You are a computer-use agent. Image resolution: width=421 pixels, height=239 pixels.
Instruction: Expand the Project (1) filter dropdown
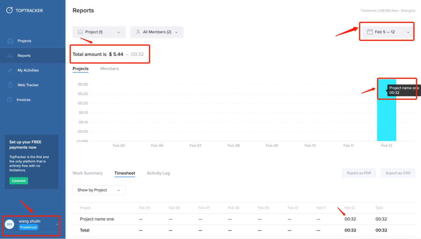[x=99, y=32]
